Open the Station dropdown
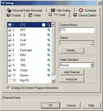 (92, 43)
